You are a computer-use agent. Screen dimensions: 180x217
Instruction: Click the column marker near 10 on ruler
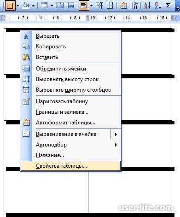coord(87,18)
